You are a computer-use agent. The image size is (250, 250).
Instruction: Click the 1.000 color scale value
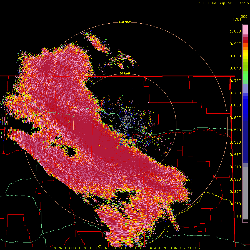[235, 31]
